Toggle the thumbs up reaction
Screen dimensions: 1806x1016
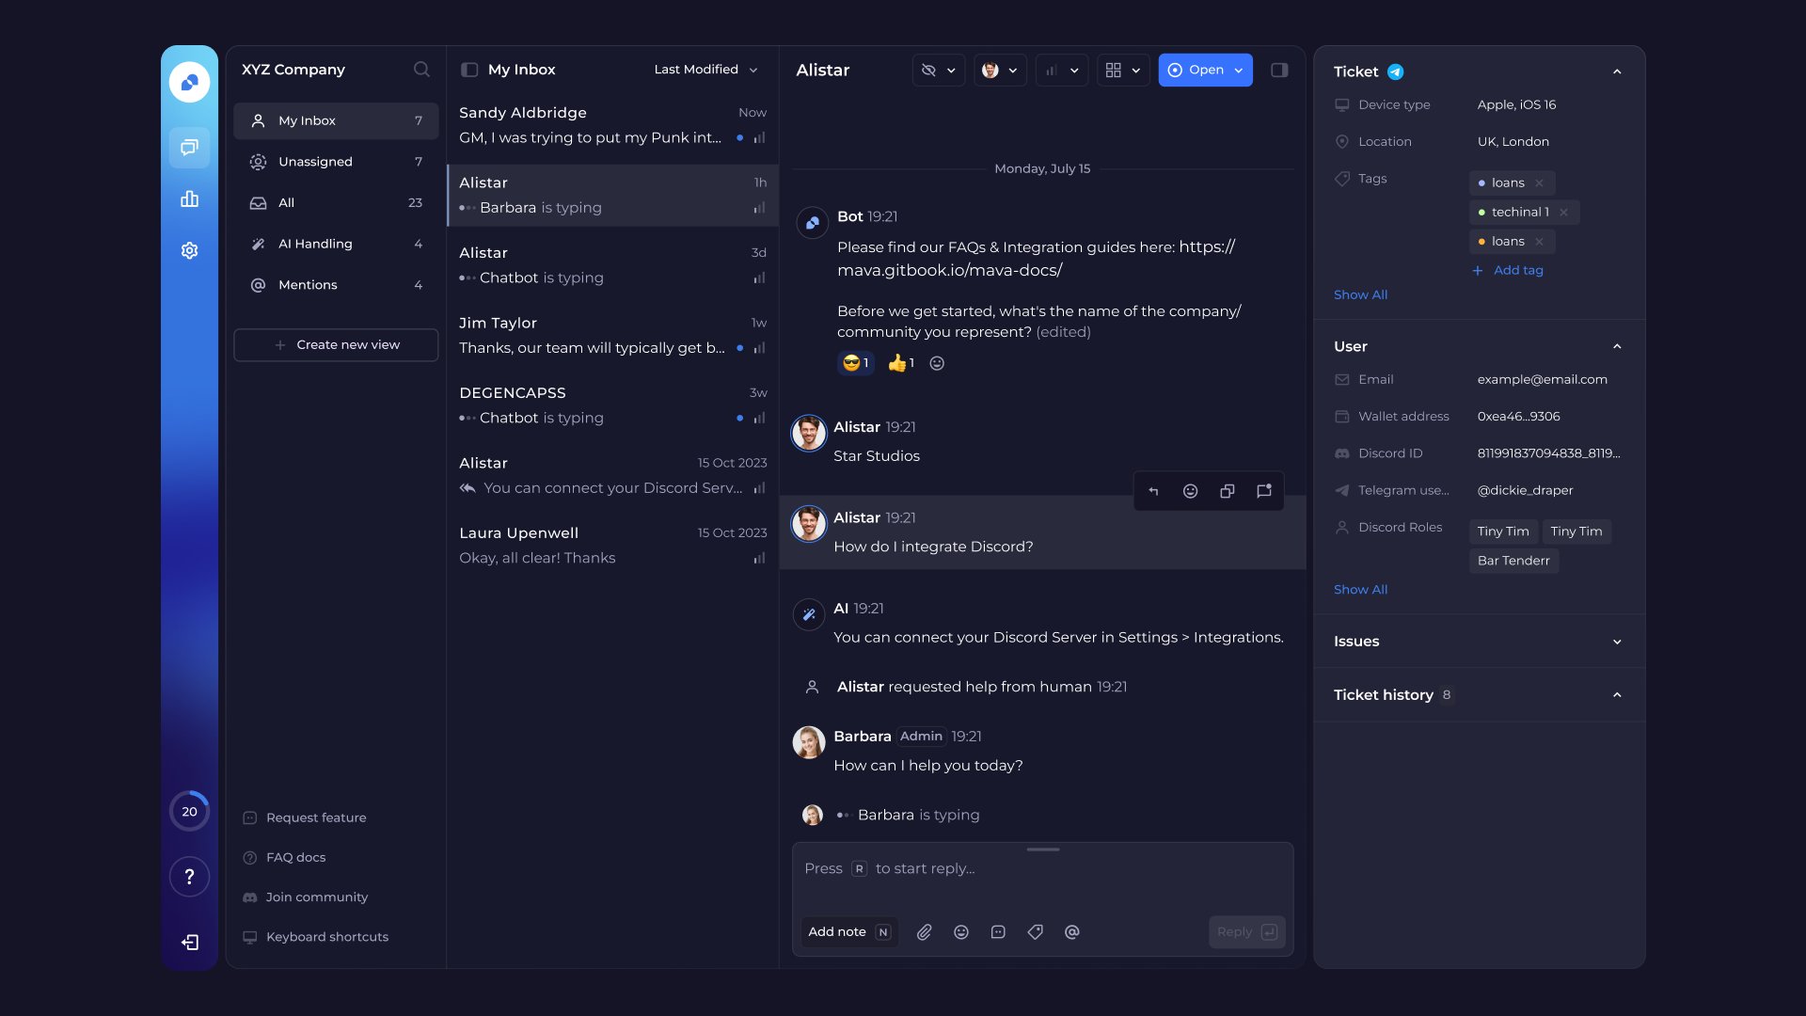point(901,363)
